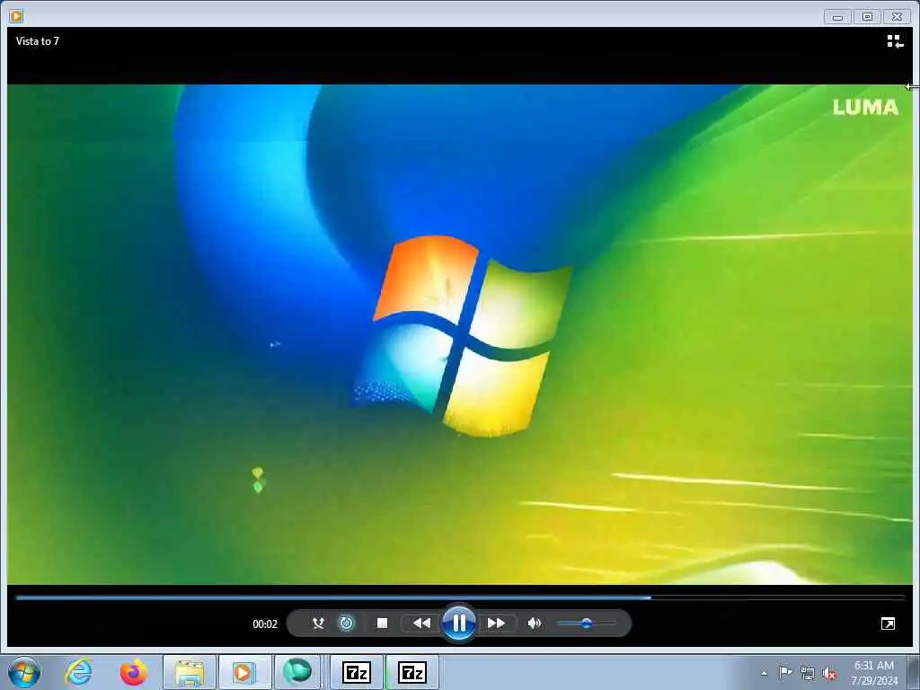Image resolution: width=920 pixels, height=690 pixels.
Task: Open network tray icon
Action: click(x=808, y=673)
